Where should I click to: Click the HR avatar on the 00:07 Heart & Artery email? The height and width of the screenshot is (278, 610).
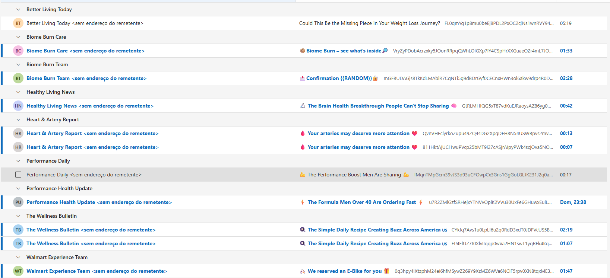(18, 147)
